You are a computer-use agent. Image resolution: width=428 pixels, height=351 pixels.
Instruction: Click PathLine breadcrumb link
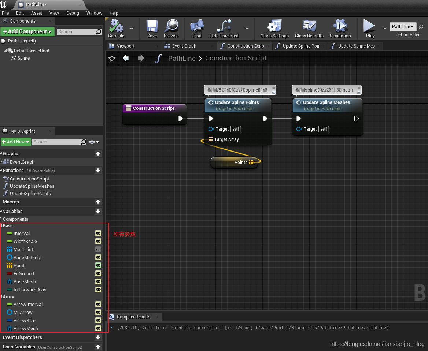182,58
